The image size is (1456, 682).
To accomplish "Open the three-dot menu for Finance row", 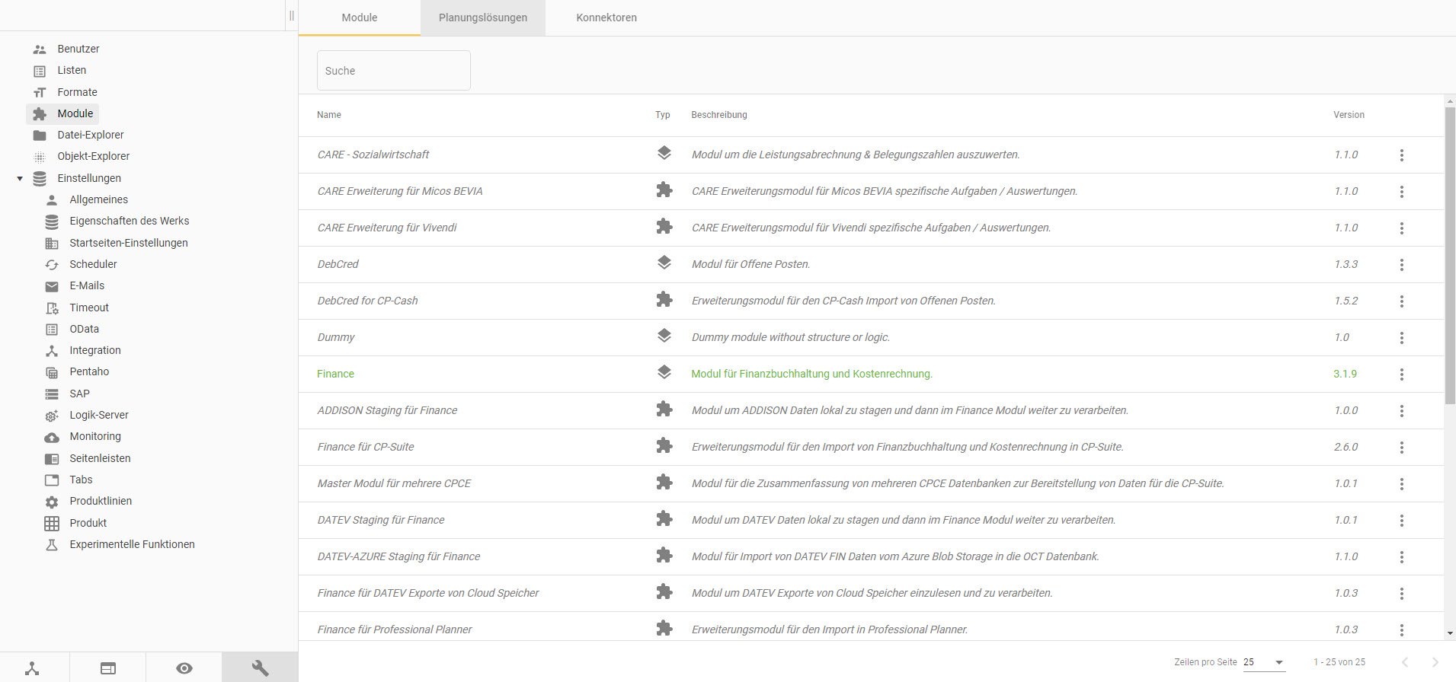I will pos(1401,374).
